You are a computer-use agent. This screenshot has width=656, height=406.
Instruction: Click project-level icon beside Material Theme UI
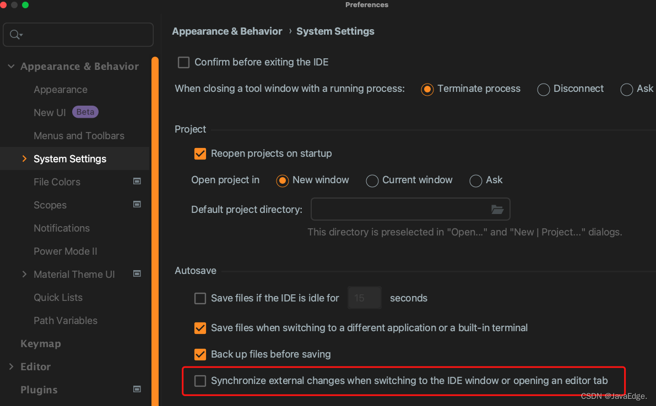(137, 273)
